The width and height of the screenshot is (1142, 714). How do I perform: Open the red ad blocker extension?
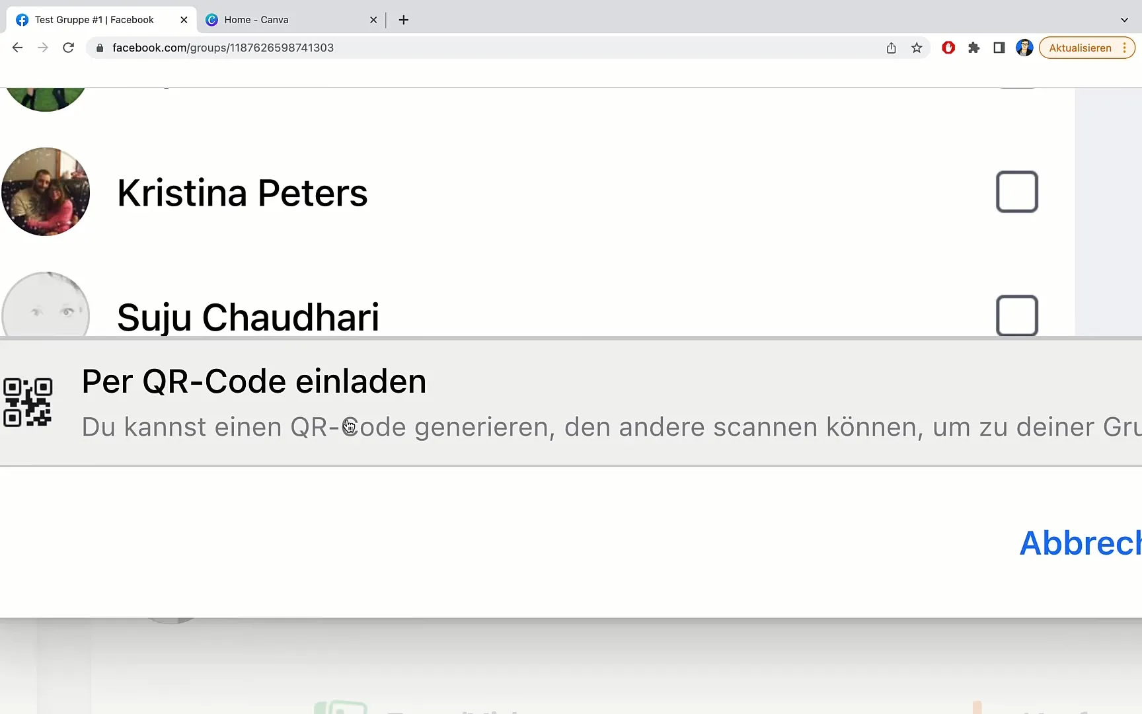pos(948,48)
